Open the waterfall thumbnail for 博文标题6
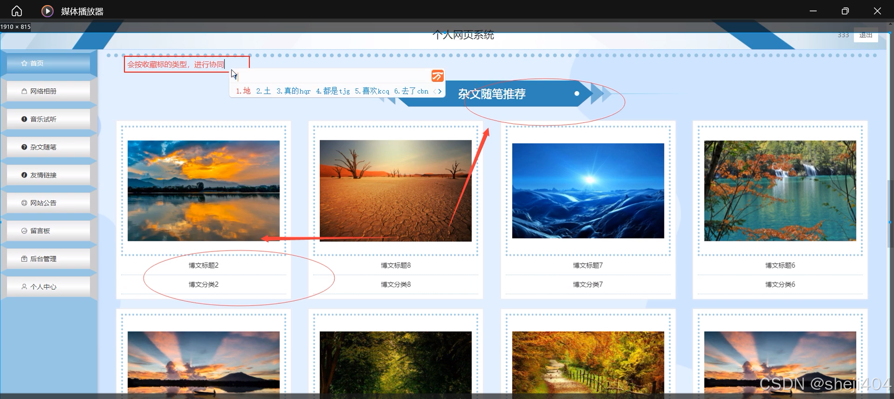The width and height of the screenshot is (894, 399). (780, 191)
